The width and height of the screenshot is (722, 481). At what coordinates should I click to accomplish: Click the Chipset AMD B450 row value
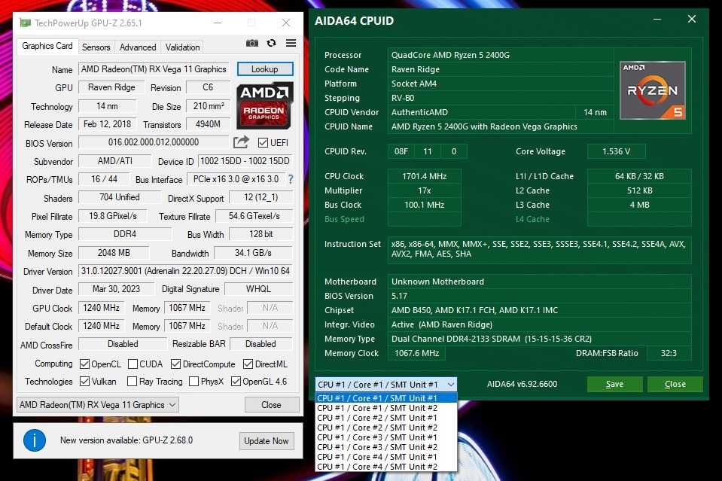pos(539,310)
